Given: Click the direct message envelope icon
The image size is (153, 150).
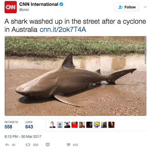Looking at the screenshot, I should pyautogui.click(x=48, y=145).
